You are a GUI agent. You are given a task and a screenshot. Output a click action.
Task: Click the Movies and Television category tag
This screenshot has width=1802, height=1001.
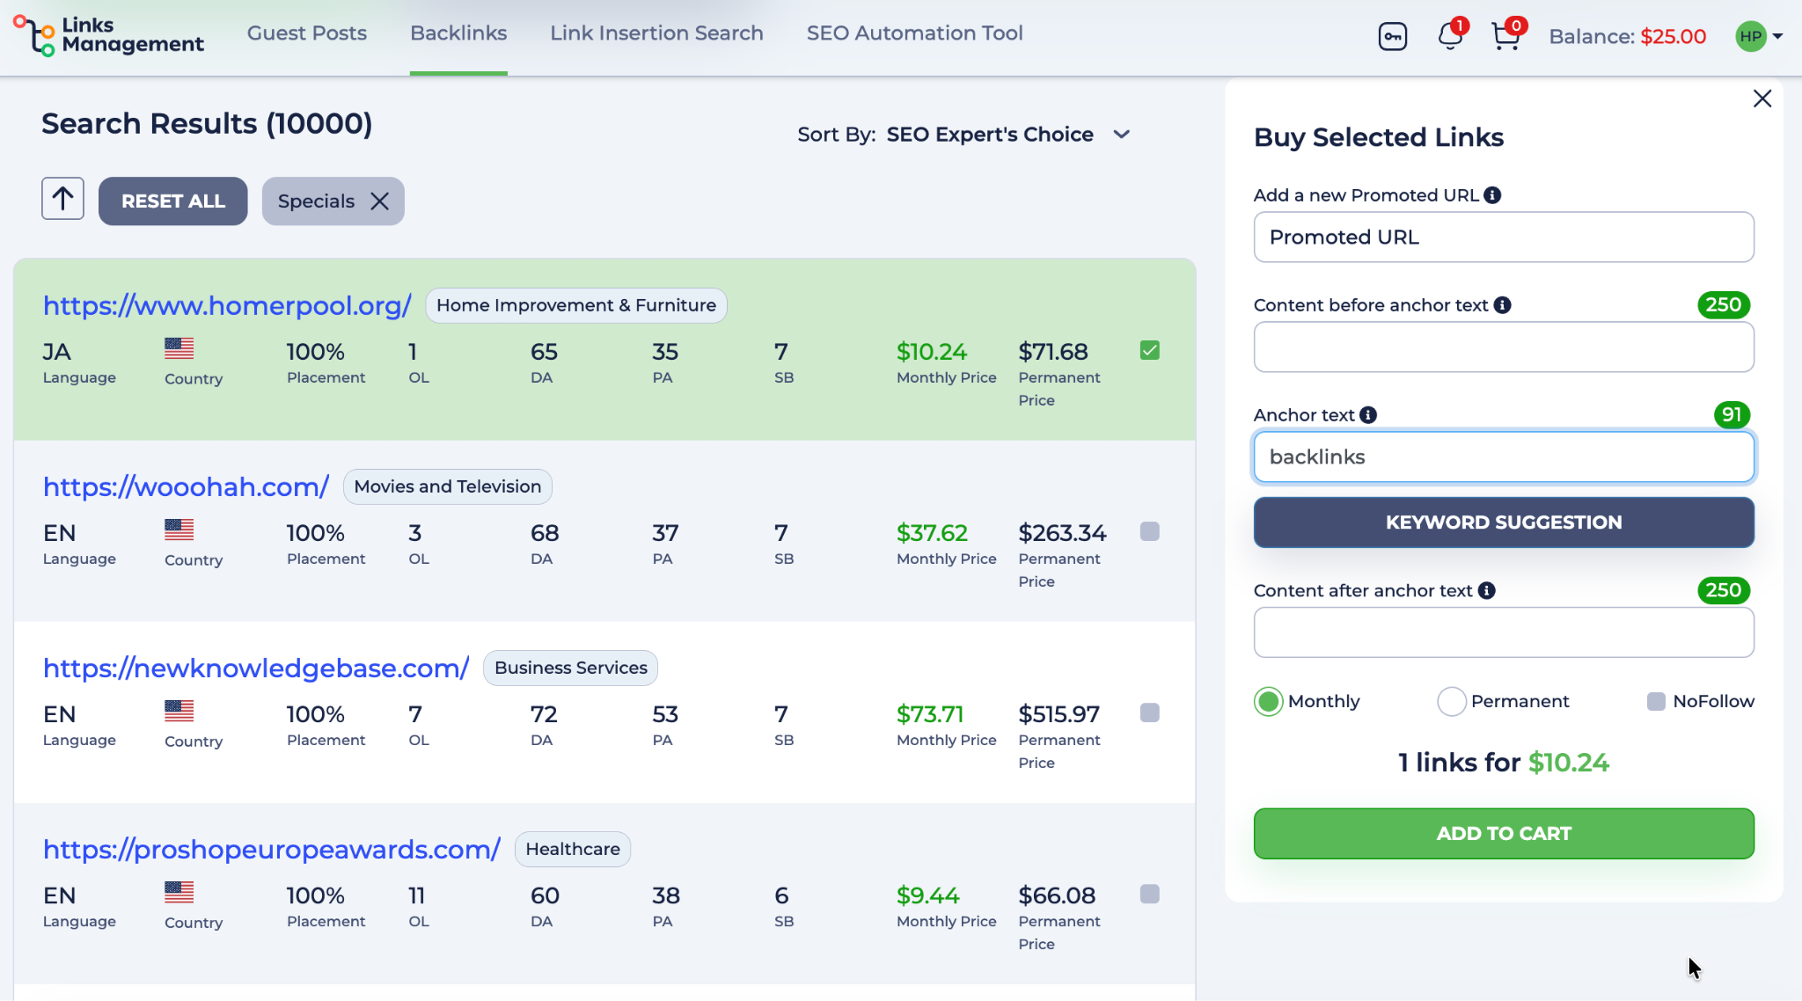coord(448,487)
